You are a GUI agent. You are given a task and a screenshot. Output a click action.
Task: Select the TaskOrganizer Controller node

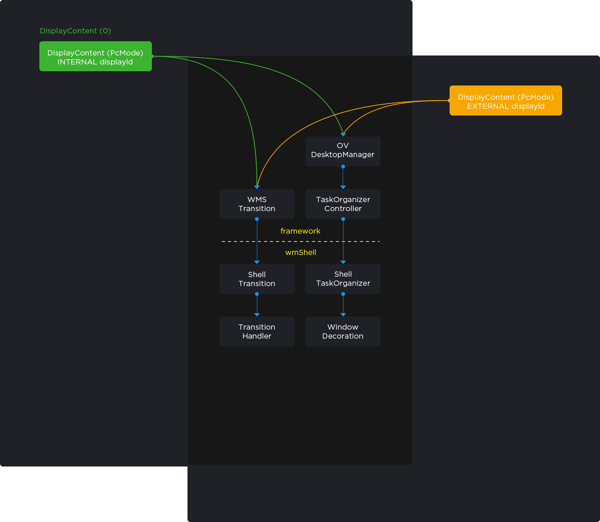343,204
